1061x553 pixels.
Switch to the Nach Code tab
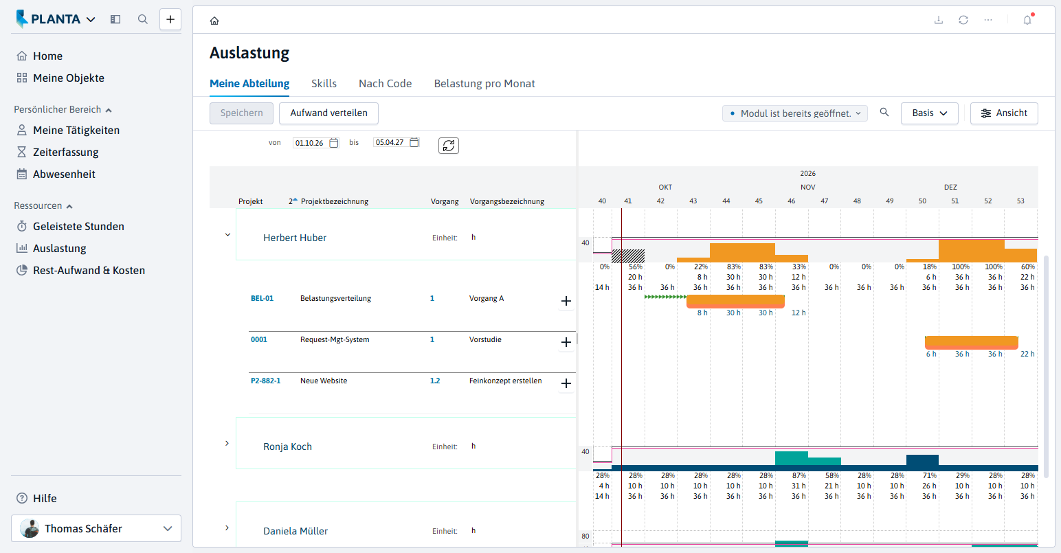(x=386, y=84)
